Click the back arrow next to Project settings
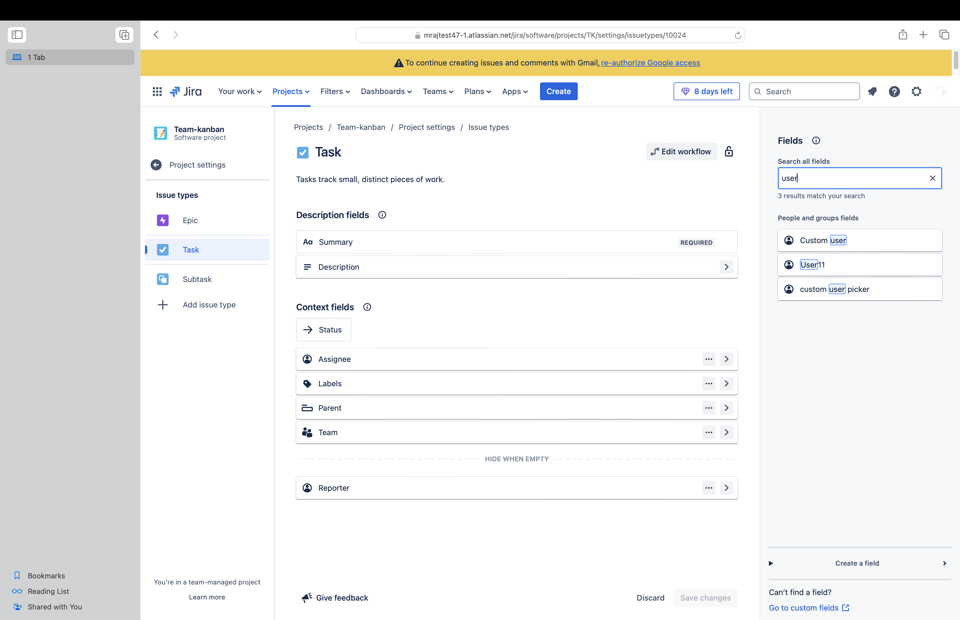The image size is (960, 620). [x=156, y=165]
